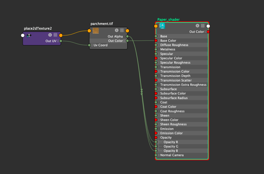The height and width of the screenshot is (174, 264).
Task: Click the view mode stack icon on place2dTexture2
Action: (x=55, y=35)
